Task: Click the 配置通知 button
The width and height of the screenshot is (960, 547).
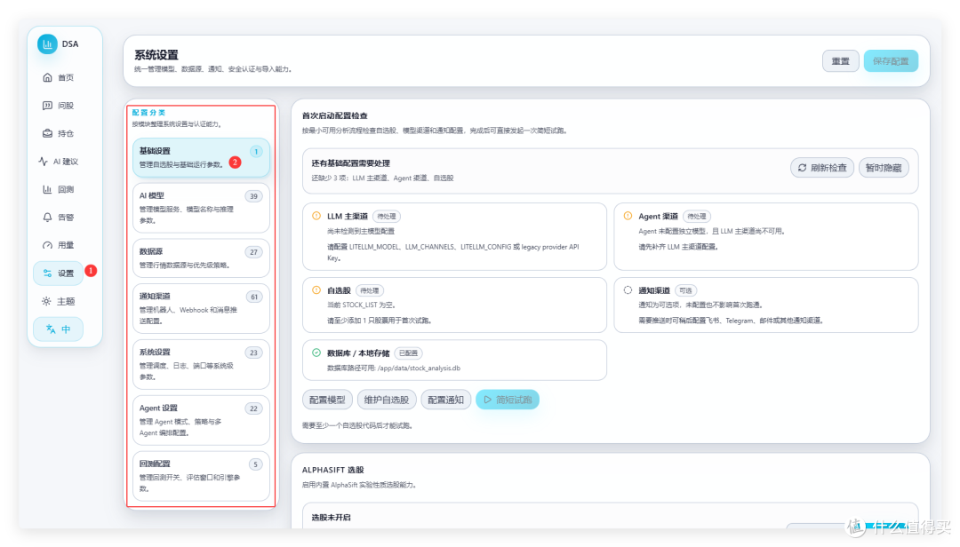Action: 445,400
